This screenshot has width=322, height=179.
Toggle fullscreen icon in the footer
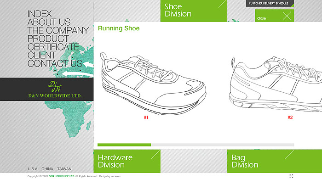click(291, 176)
